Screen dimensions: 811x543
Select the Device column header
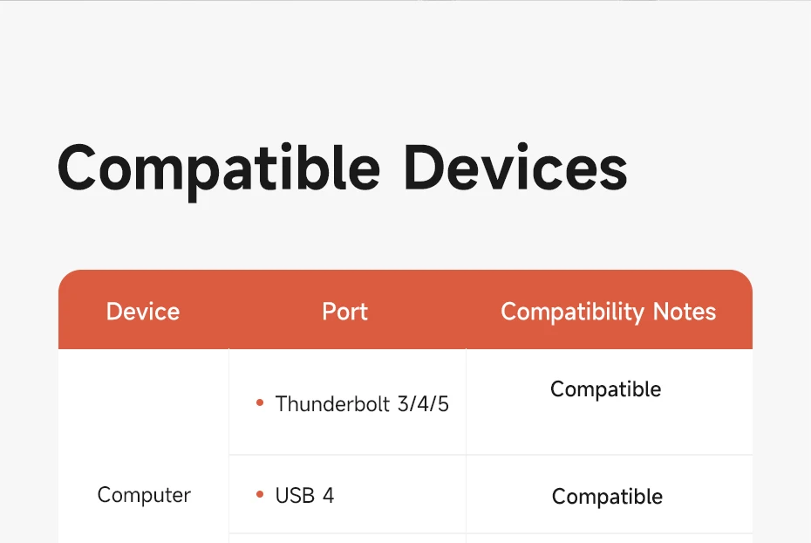[x=143, y=312]
